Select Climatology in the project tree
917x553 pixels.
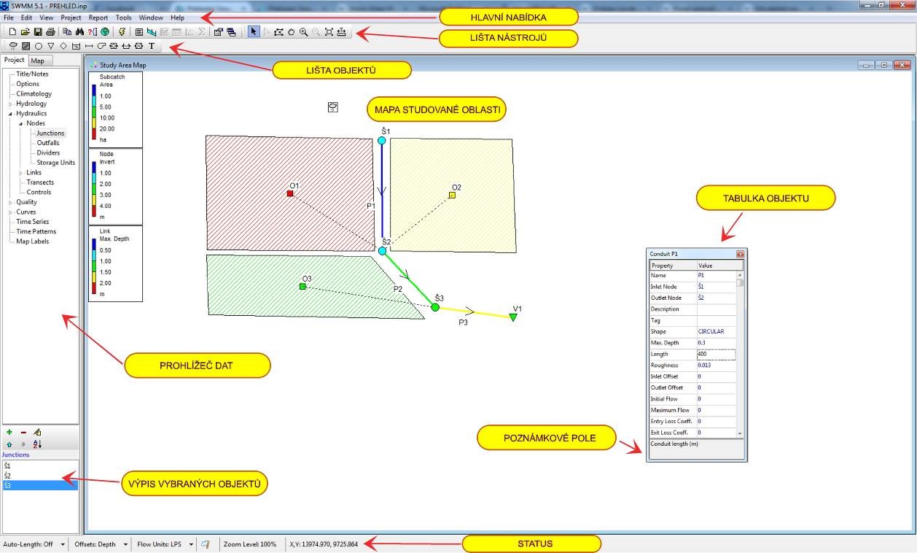pos(34,93)
